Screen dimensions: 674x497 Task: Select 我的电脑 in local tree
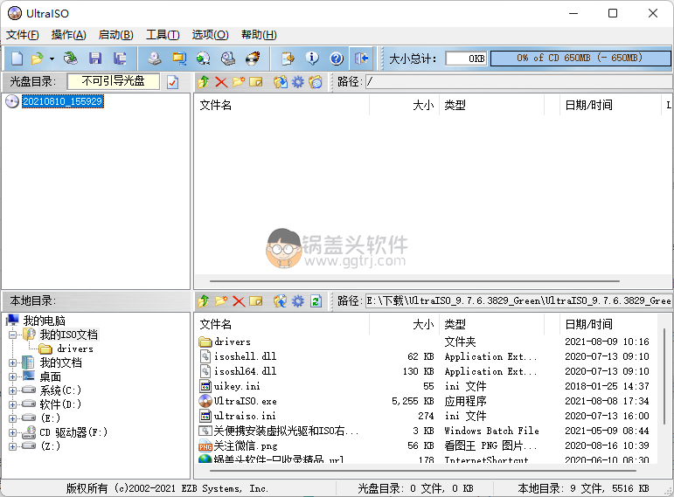[x=45, y=321]
